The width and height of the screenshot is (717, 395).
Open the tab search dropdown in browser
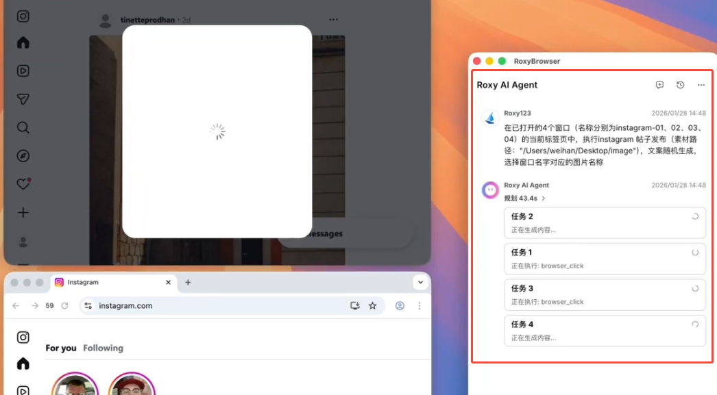(420, 282)
